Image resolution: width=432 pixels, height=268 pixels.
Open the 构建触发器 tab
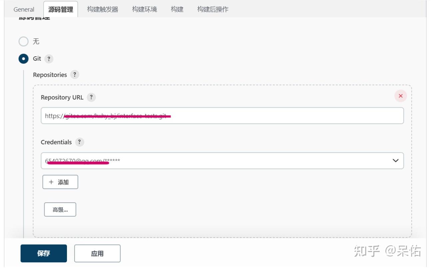pos(103,9)
